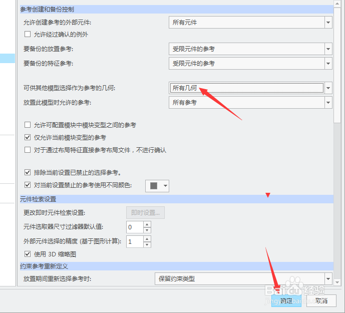Open the 所有元件 dropdown

[x=250, y=22]
